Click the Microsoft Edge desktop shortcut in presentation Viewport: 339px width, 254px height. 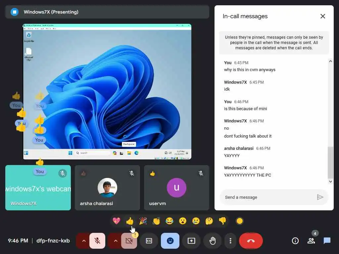tap(29, 54)
